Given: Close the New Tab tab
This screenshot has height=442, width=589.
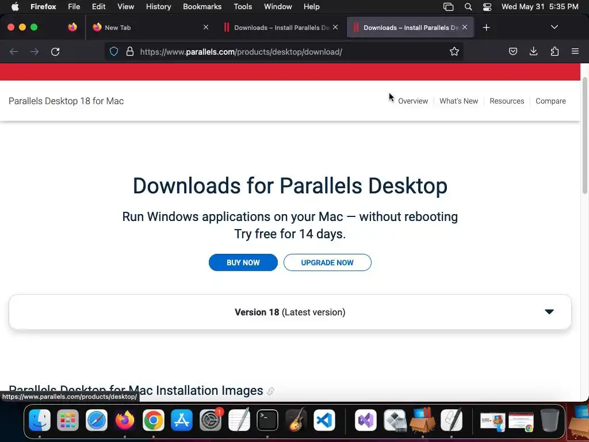Looking at the screenshot, I should point(206,27).
